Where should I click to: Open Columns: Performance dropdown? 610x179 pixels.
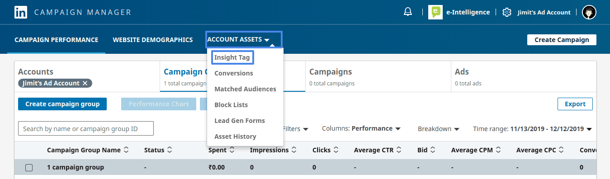(361, 129)
